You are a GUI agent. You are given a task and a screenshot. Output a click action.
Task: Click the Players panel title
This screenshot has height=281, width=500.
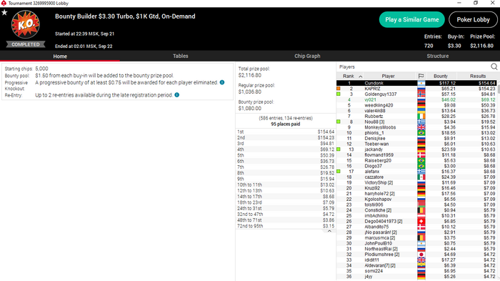point(347,66)
